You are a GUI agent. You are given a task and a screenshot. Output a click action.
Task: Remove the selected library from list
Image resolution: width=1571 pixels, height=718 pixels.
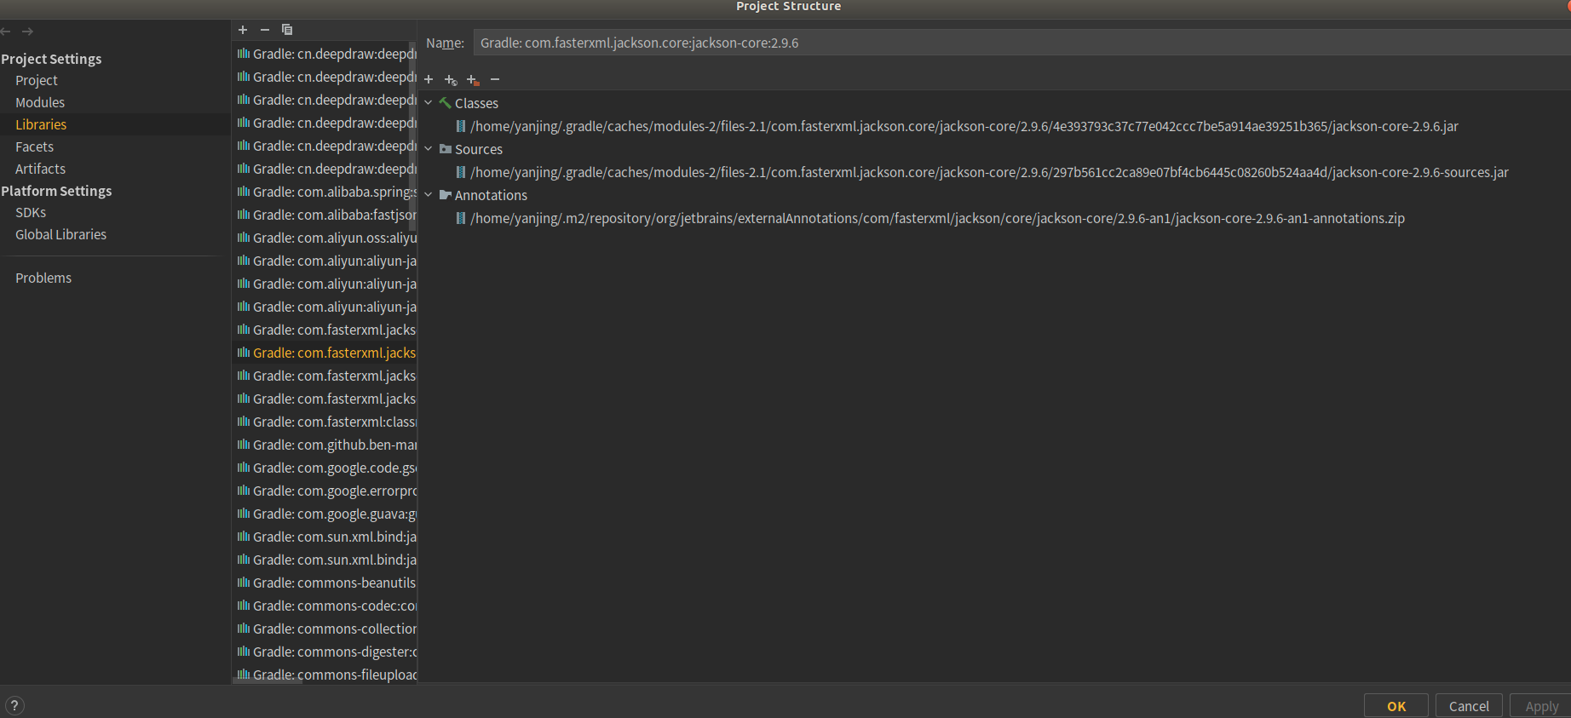(x=265, y=30)
